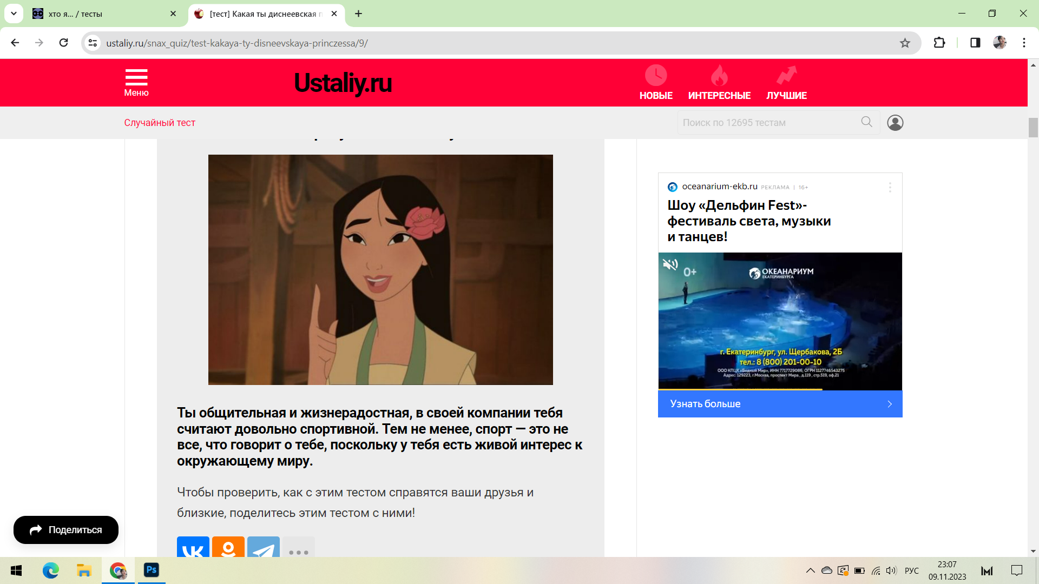
Task: Expand the hidden system tray icons
Action: click(810, 570)
